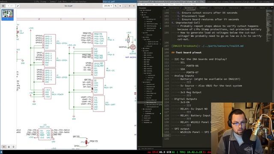Viewport: 274px width, 154px height.
Task: Open the Preferences menu in Sublime Text
Action: point(186,4)
